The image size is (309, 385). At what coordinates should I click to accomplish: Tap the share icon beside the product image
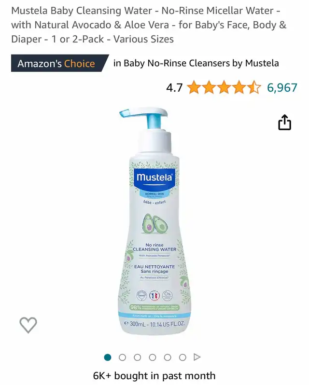(284, 122)
